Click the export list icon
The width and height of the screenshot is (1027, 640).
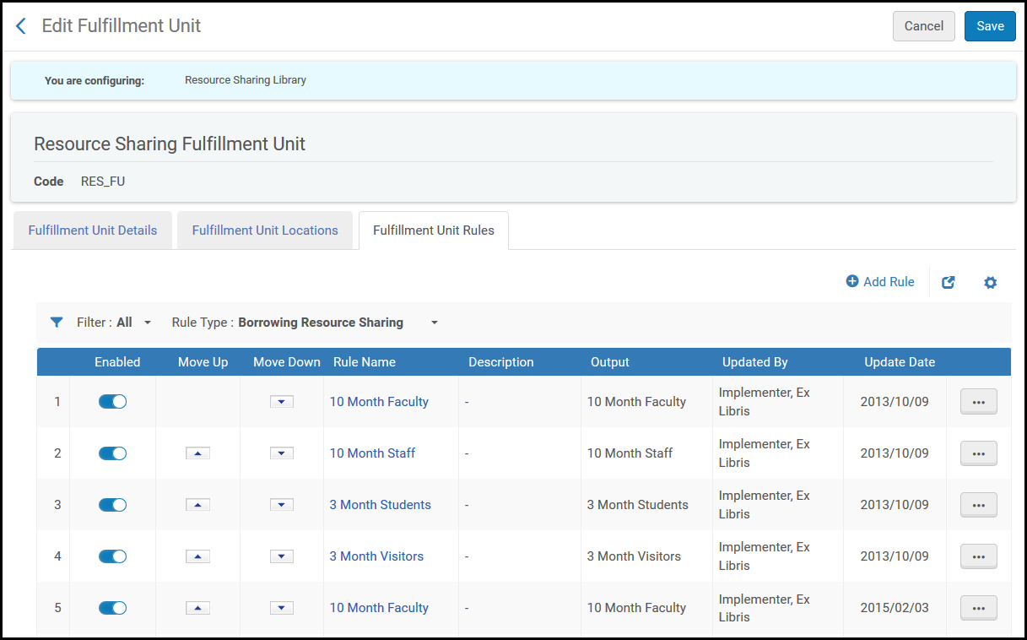(x=949, y=283)
